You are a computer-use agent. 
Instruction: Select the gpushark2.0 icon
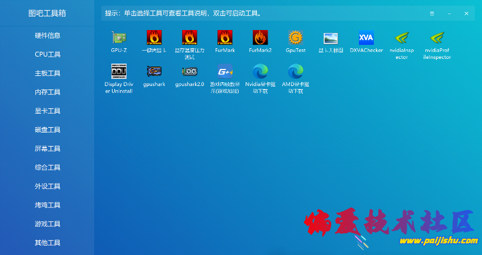(190, 72)
